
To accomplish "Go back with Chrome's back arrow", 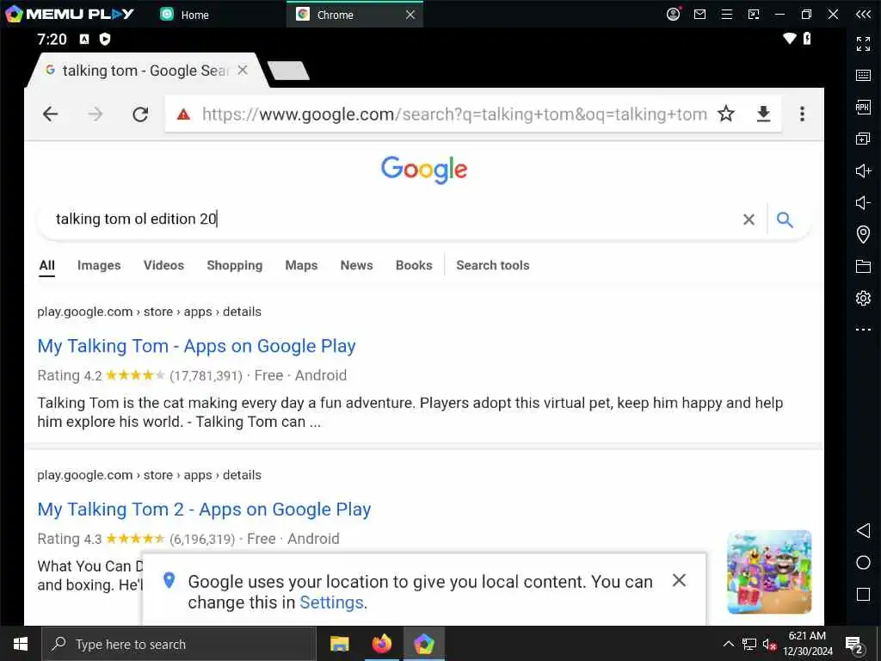I will pyautogui.click(x=51, y=114).
